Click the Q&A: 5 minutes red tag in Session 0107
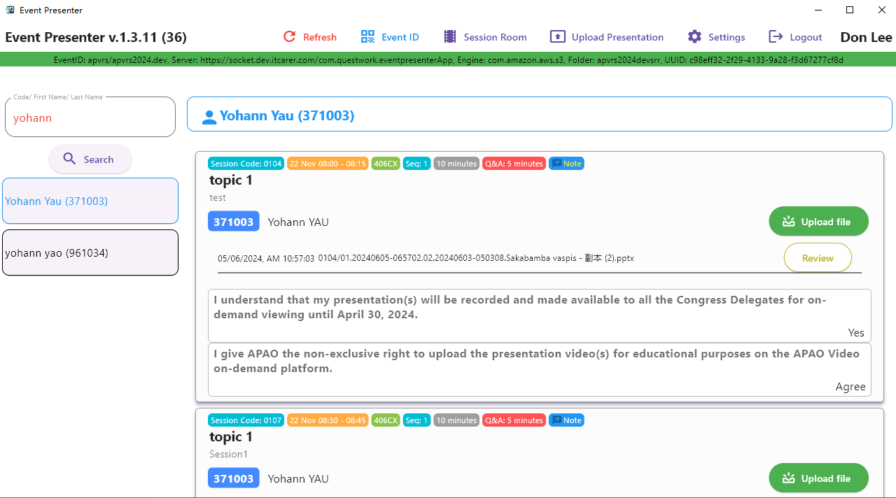The height and width of the screenshot is (498, 896). tap(514, 420)
